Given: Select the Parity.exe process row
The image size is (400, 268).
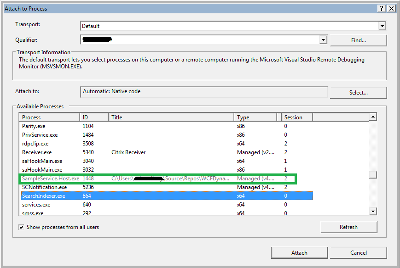Looking at the screenshot, I should (x=166, y=126).
